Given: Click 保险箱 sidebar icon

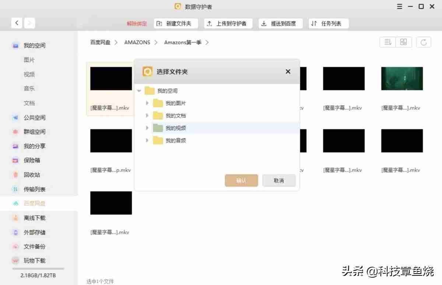Looking at the screenshot, I should (15, 160).
